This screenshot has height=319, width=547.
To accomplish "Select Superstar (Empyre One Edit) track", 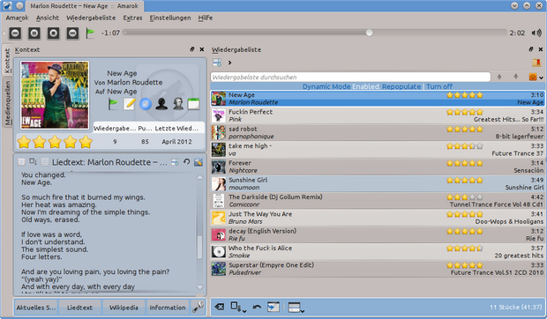I will click(378, 269).
